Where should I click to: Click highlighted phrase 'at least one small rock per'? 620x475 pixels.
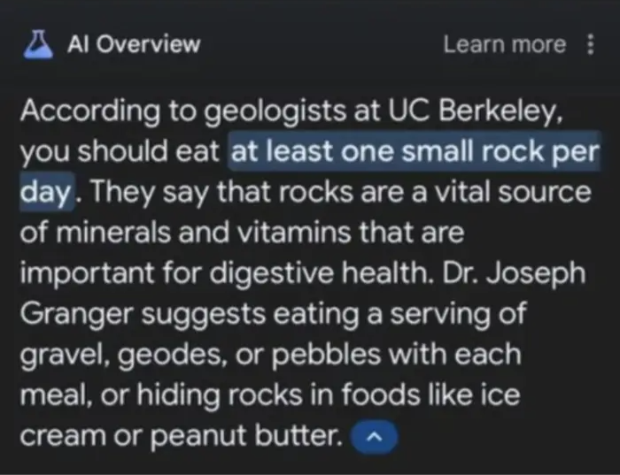tap(415, 151)
